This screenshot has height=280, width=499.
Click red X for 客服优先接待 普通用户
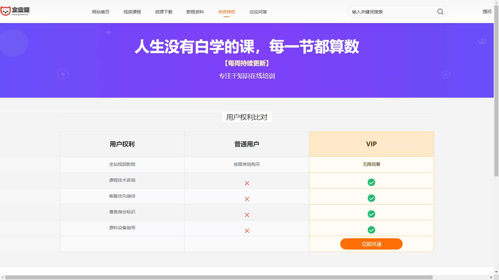tap(247, 199)
